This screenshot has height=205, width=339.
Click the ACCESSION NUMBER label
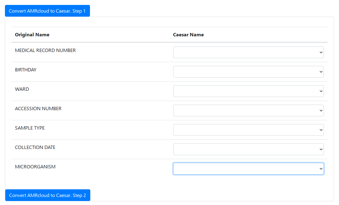point(38,109)
